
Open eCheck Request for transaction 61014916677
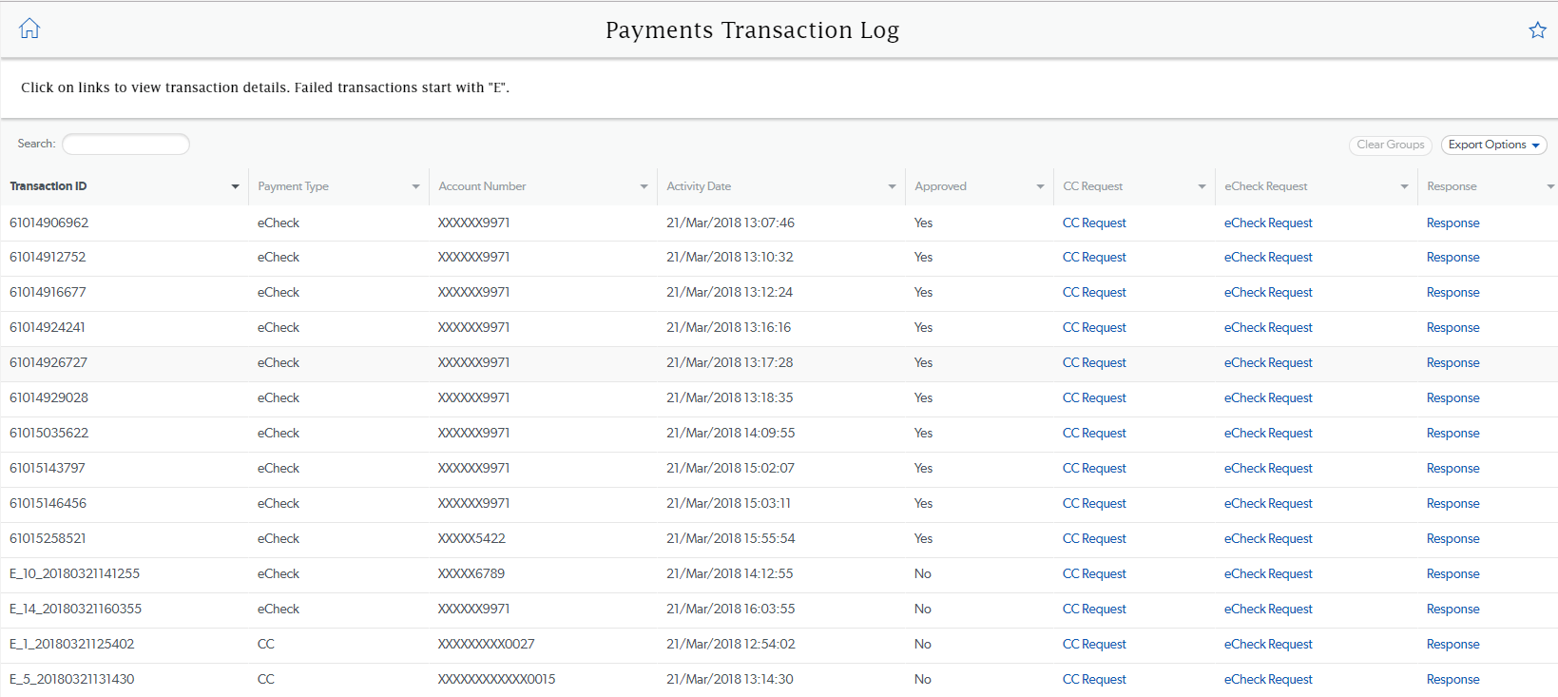coord(1268,293)
